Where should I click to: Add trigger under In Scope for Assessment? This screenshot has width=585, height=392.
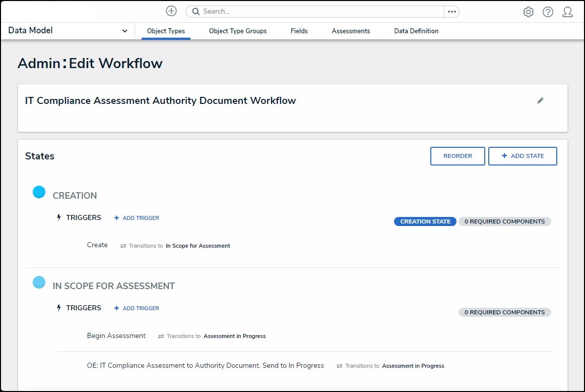(137, 308)
